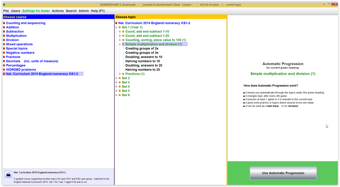Click the folder icon beside Fractions (1)
This screenshot has width=340, height=187.
coord(123,74)
